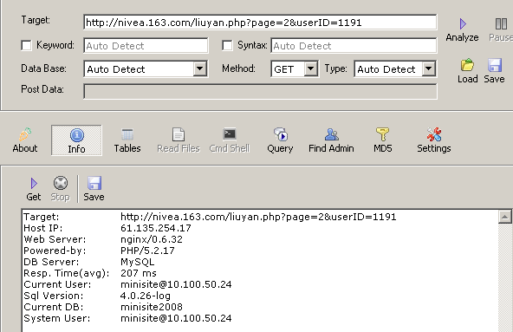This screenshot has width=513, height=332.
Task: Select Web Server value nginx/0.6.32
Action: (152, 239)
